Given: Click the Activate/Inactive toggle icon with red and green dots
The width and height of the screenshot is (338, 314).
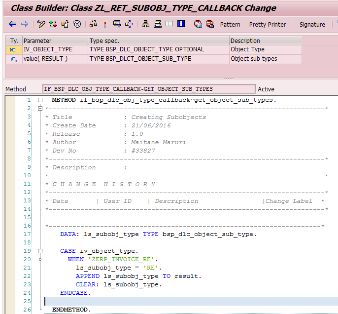Looking at the screenshot, I should point(53,24).
